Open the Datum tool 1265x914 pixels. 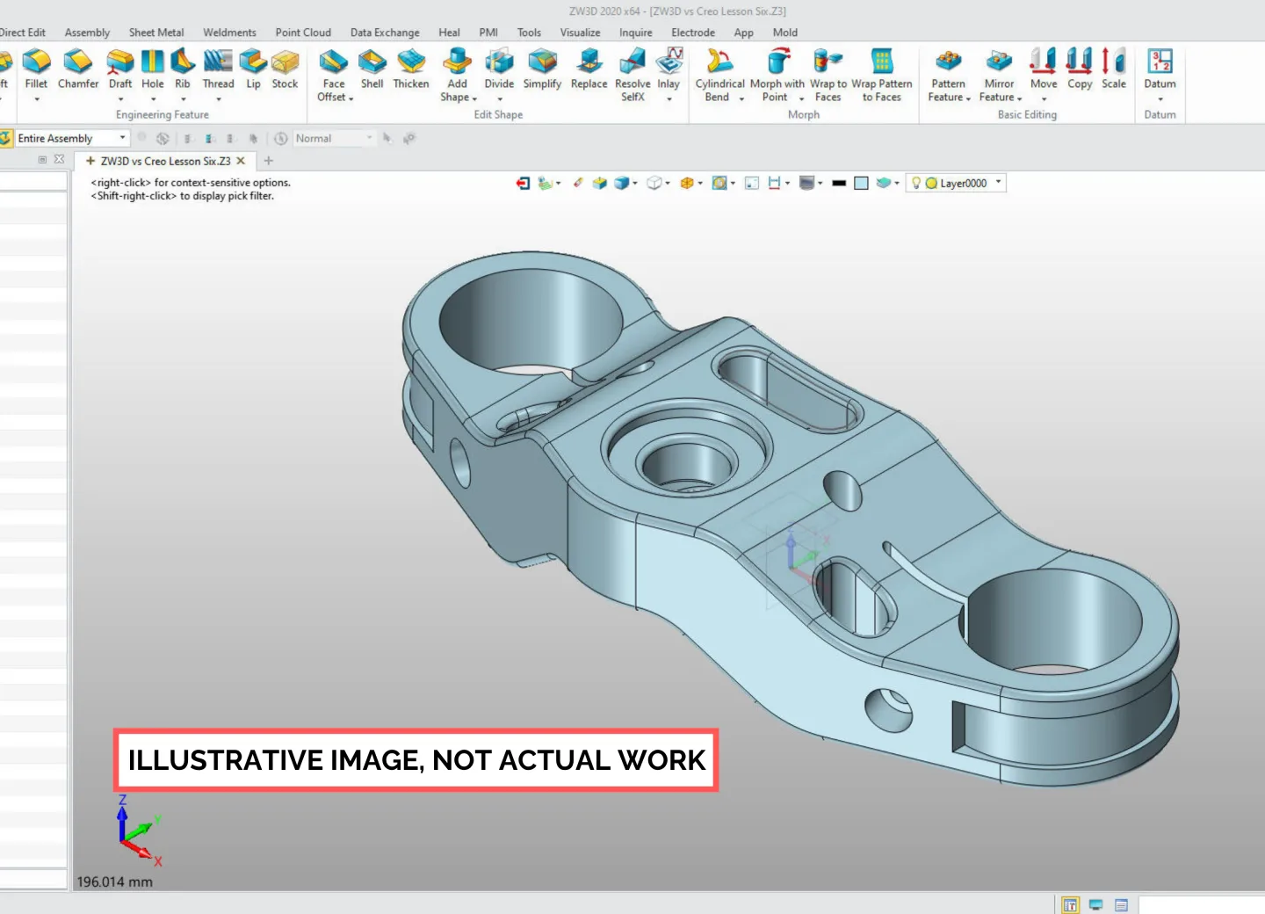pos(1160,69)
